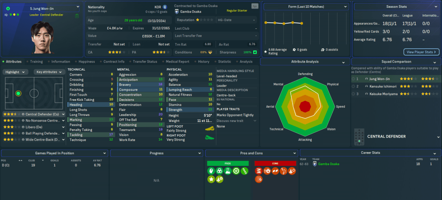Click the Gamba Osaka club crest
This screenshot has height=200, width=442.
pyautogui.click(x=177, y=12)
